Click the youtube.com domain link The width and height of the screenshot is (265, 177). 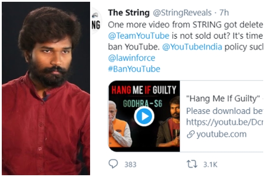click(x=221, y=135)
